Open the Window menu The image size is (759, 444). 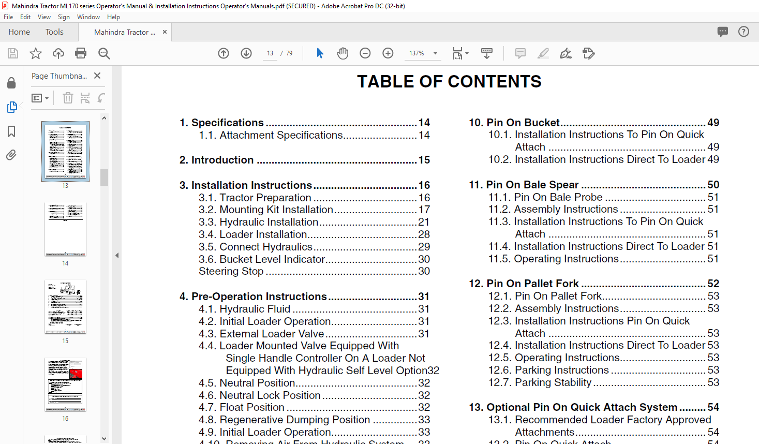(88, 17)
